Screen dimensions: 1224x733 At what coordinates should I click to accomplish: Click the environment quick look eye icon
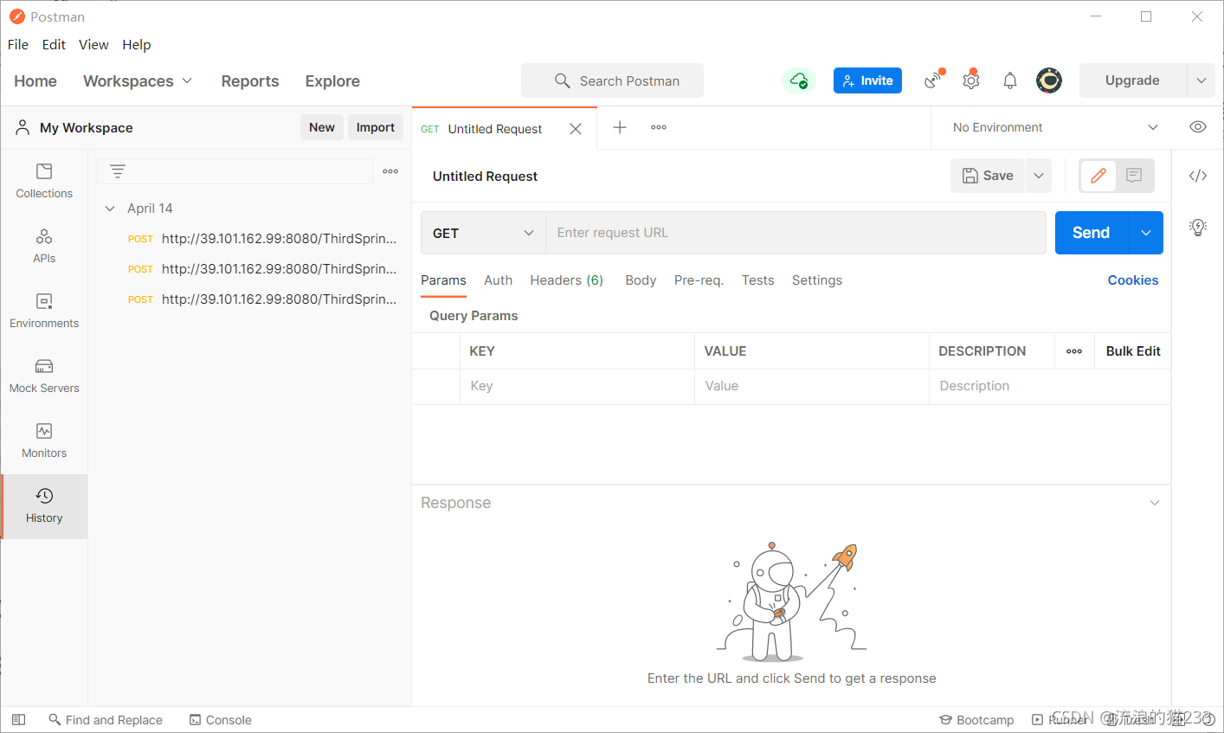pos(1198,127)
